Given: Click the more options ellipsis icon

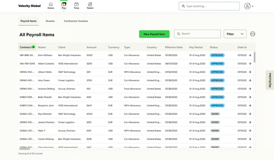Looking at the screenshot, I should pyautogui.click(x=253, y=34).
